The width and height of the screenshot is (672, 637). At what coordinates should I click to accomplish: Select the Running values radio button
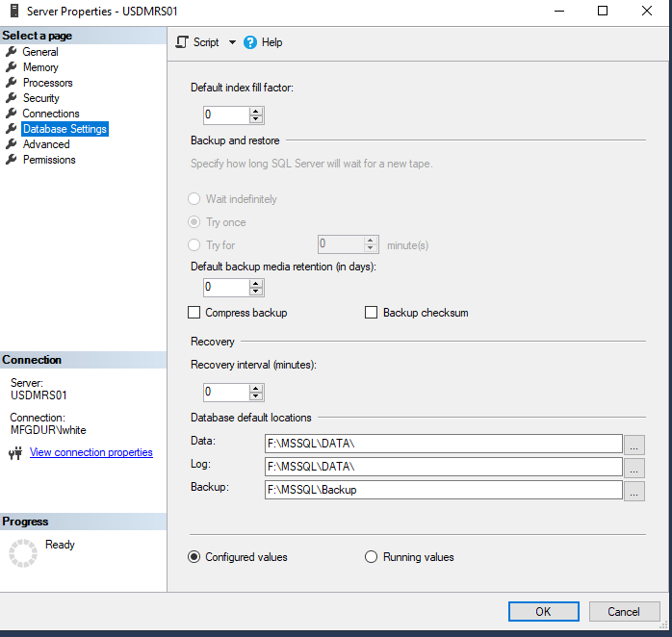pyautogui.click(x=372, y=557)
